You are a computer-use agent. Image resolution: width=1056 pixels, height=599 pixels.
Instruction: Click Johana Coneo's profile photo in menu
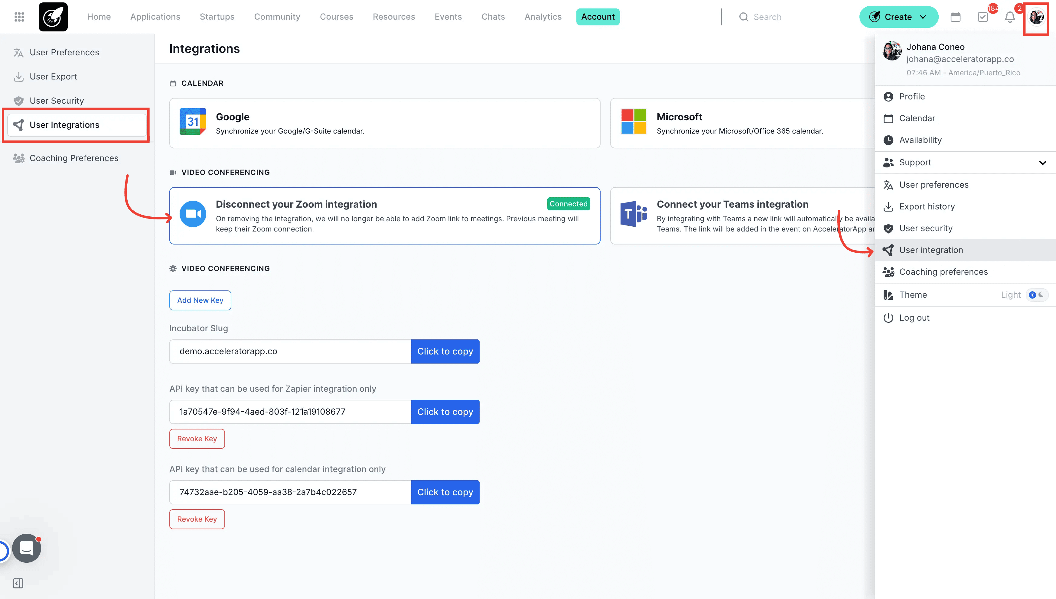pos(892,51)
